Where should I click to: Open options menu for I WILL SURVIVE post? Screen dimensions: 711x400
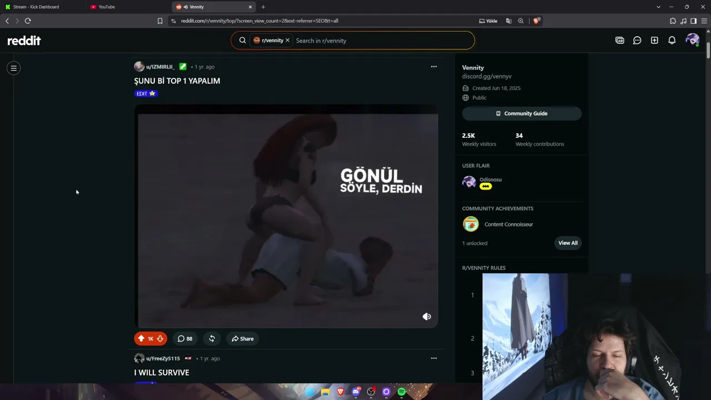tap(434, 358)
